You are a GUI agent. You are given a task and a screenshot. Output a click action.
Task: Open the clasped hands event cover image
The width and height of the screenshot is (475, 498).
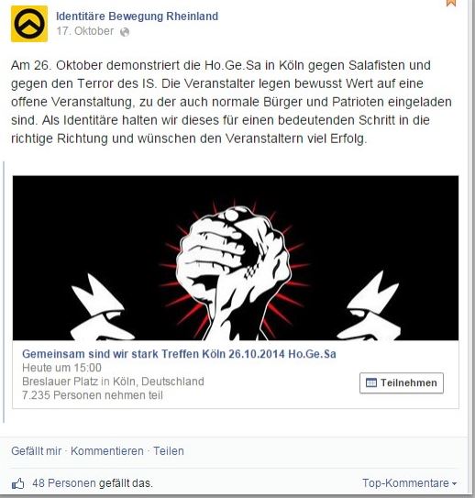(x=236, y=258)
